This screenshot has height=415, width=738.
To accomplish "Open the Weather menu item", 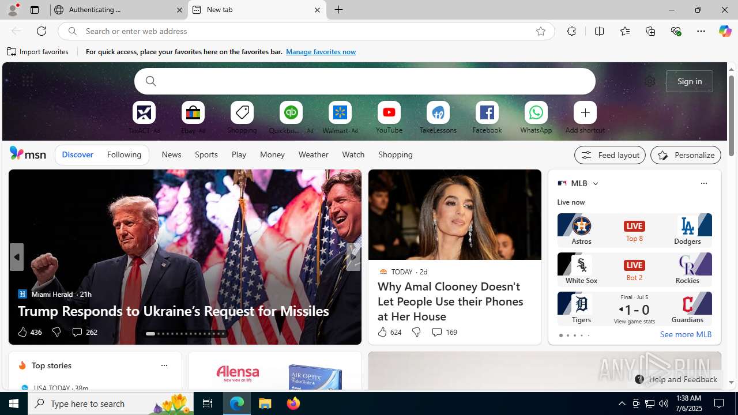I will coord(313,154).
